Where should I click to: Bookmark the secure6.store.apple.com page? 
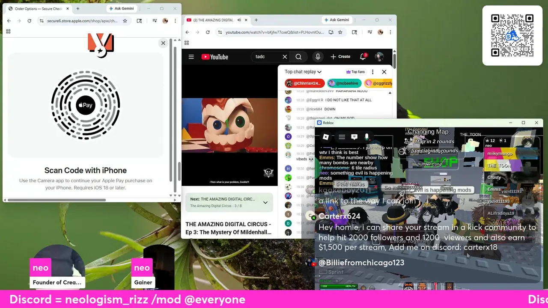point(125,21)
